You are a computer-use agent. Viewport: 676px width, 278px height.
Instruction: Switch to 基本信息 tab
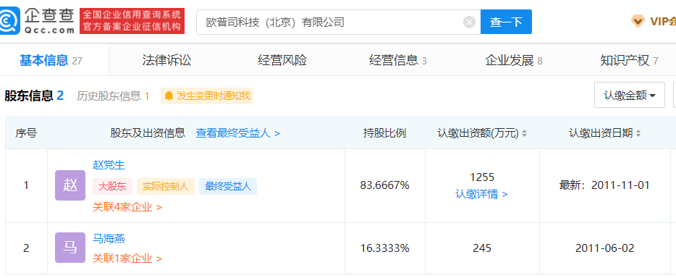(51, 60)
